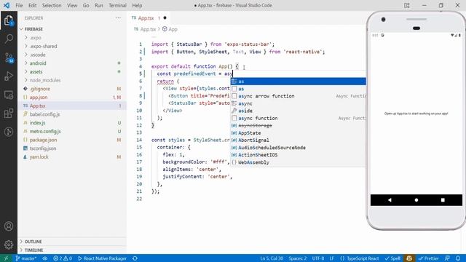
Task: Click the Prettier status bar item
Action: point(429,258)
